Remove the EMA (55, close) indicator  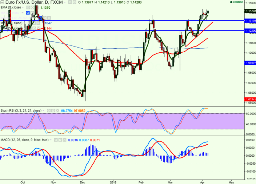38,28
